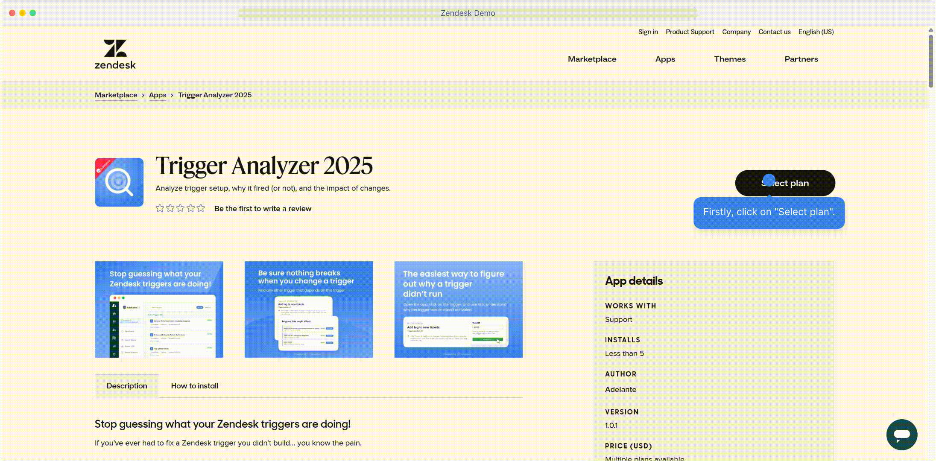Click the 'Analyze trigger setup' tagline text
This screenshot has height=461, width=936.
(273, 188)
